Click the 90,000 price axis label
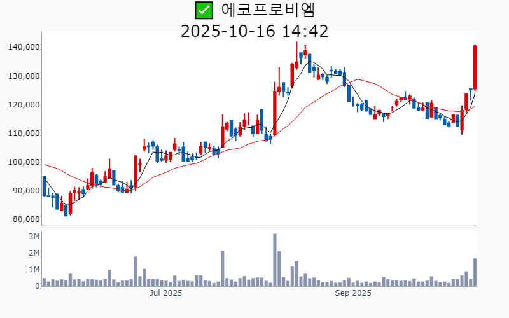This screenshot has width=509, height=318. 26,190
